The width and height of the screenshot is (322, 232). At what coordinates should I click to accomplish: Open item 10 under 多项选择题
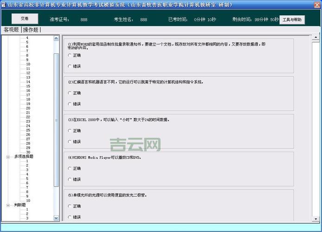(28, 200)
